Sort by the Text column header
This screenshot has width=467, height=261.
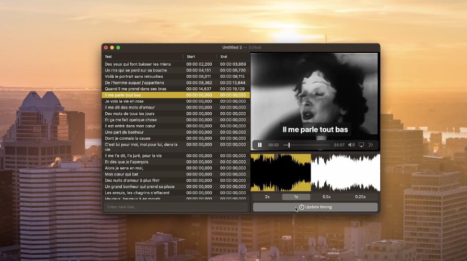click(x=142, y=56)
